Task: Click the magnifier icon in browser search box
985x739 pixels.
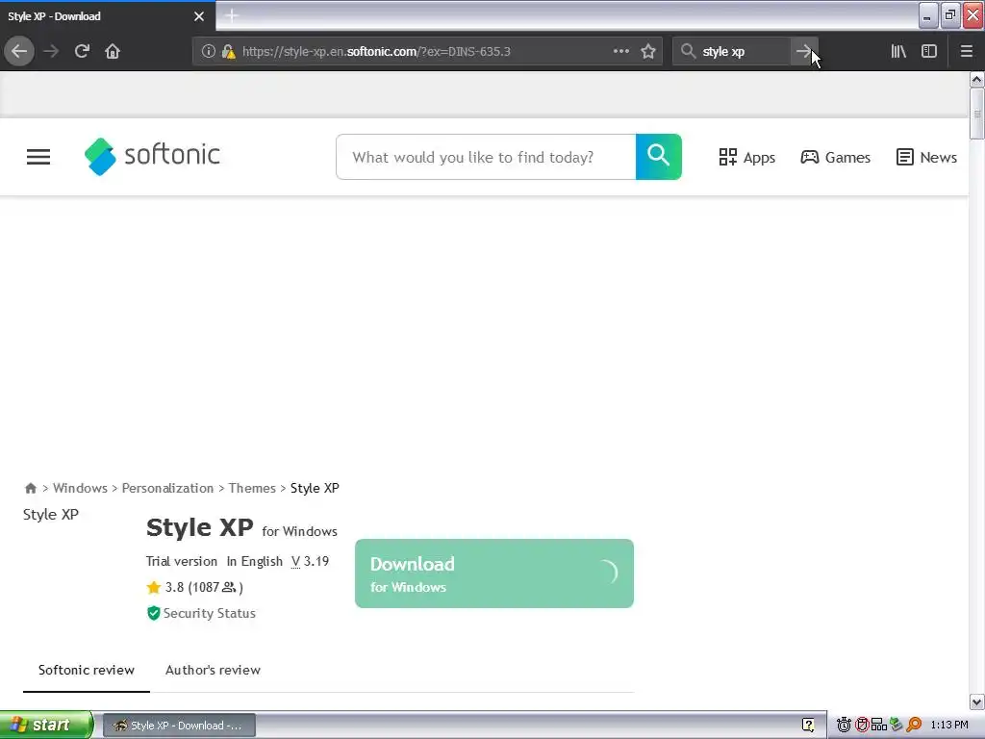Action: [689, 51]
